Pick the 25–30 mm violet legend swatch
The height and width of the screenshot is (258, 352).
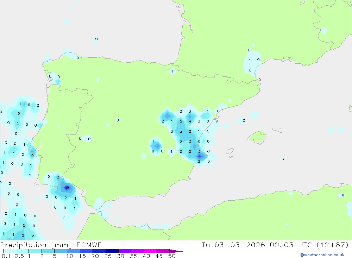click(x=112, y=251)
